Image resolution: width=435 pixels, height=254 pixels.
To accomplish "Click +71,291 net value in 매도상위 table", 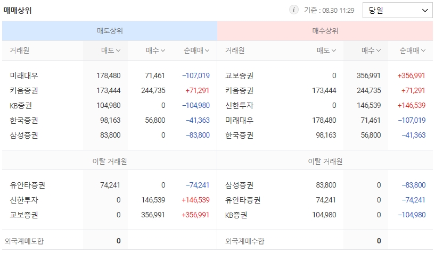I will (x=197, y=90).
